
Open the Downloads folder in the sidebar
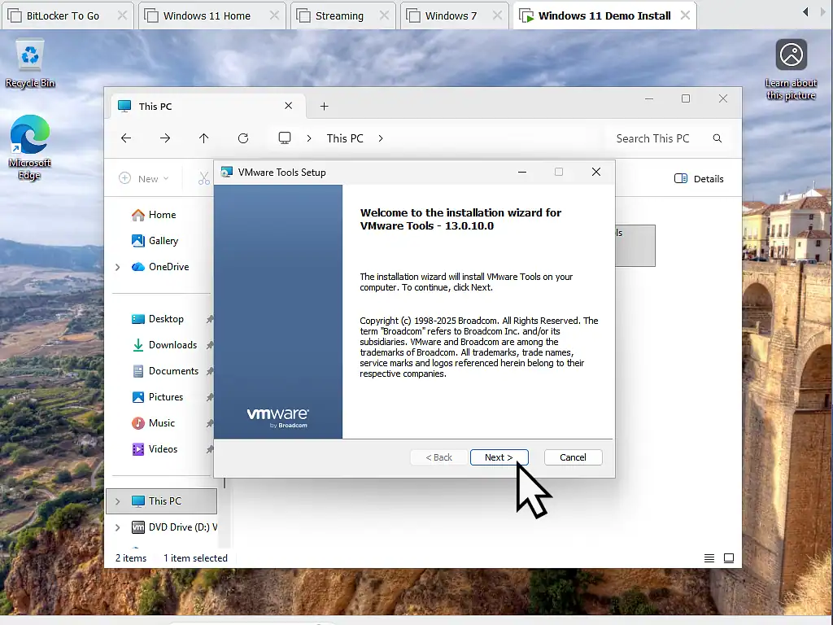click(171, 344)
